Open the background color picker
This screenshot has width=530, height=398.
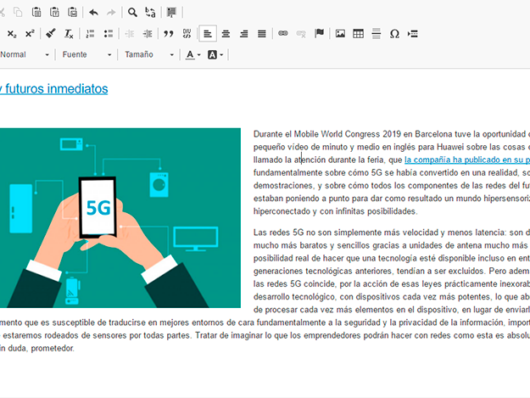point(215,54)
